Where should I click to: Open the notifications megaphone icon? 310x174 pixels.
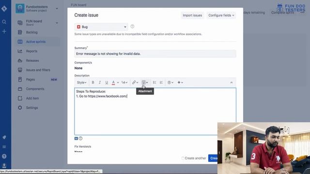pyautogui.click(x=4, y=137)
